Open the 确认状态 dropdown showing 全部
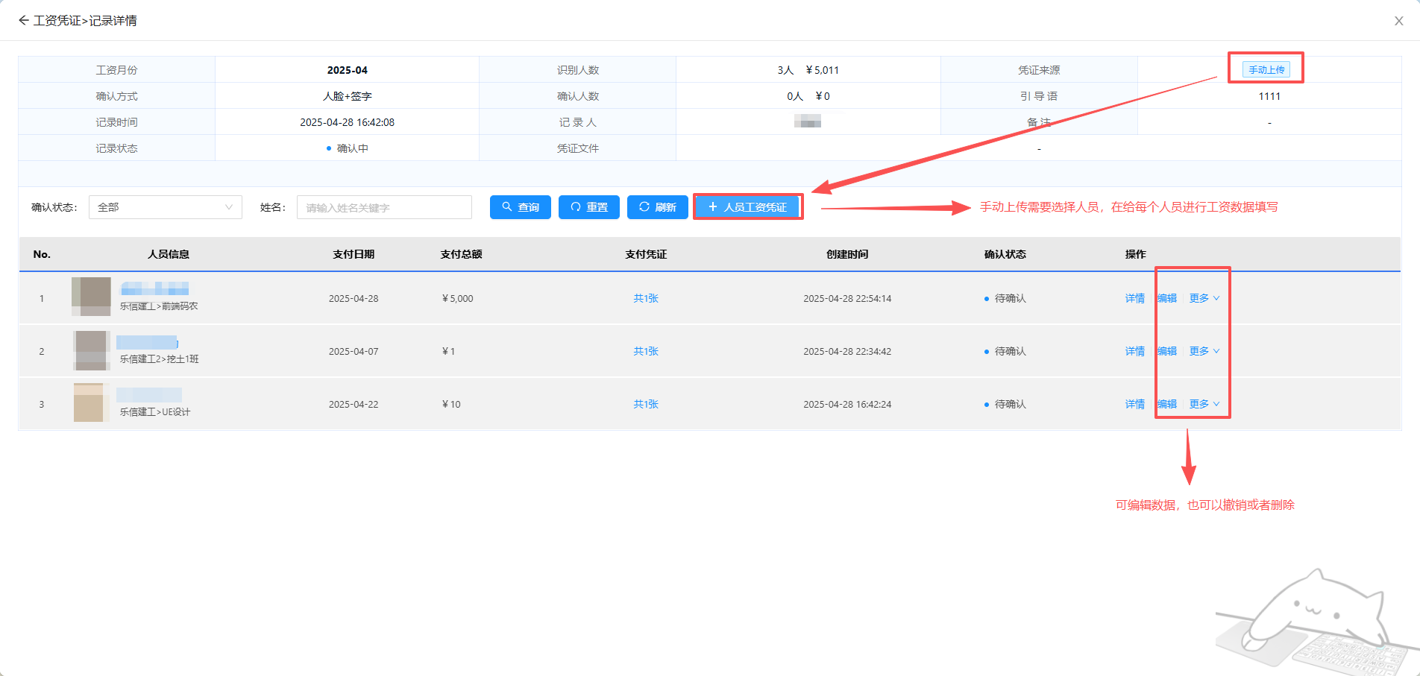This screenshot has width=1420, height=676. [x=165, y=207]
